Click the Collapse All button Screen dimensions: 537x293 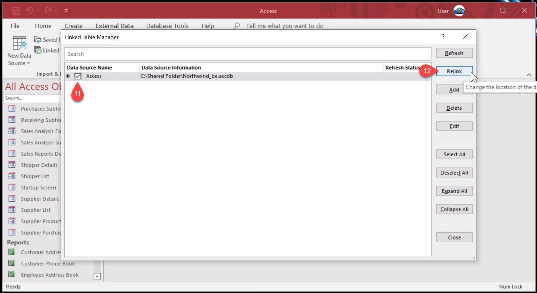tap(454, 210)
